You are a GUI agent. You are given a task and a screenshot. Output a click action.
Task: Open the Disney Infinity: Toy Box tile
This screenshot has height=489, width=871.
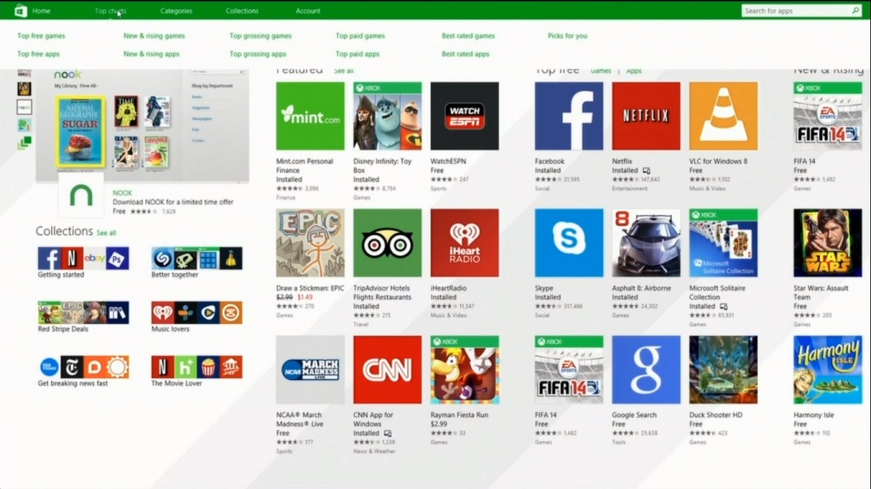coord(387,117)
